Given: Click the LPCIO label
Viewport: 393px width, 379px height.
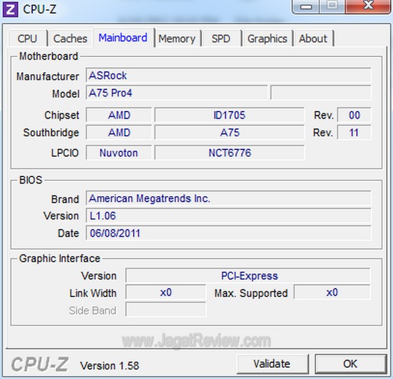Looking at the screenshot, I should pyautogui.click(x=65, y=153).
